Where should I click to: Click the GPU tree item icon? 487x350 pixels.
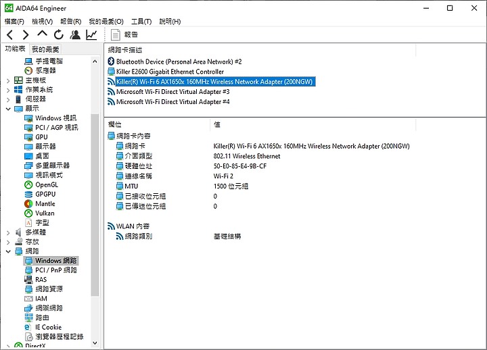click(28, 137)
